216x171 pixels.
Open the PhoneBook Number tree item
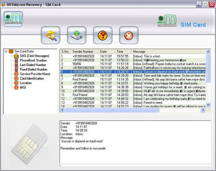pyautogui.click(x=33, y=60)
